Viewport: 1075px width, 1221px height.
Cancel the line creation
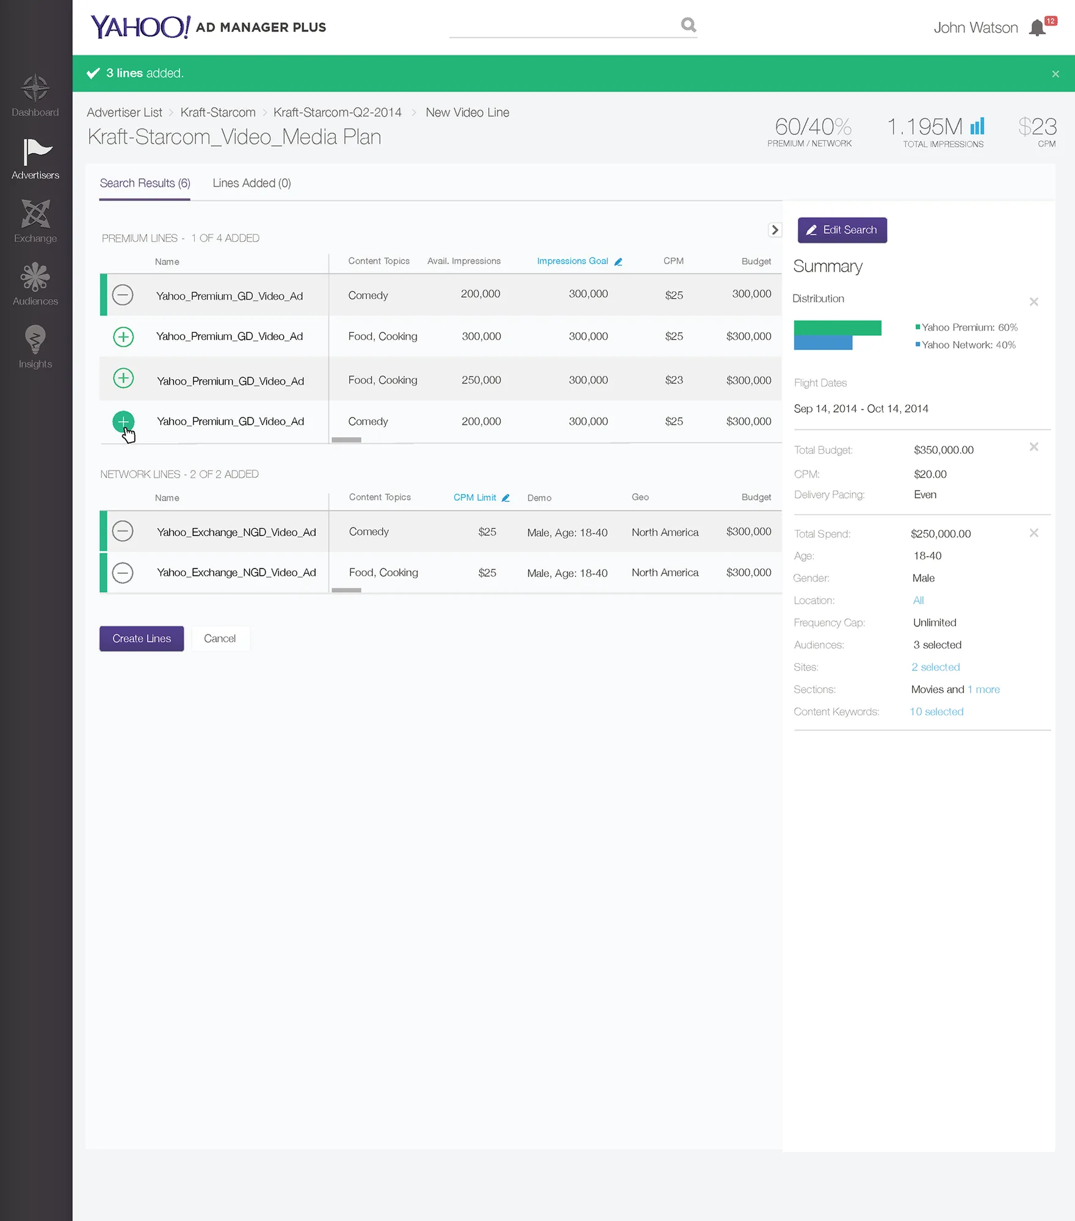pos(220,639)
